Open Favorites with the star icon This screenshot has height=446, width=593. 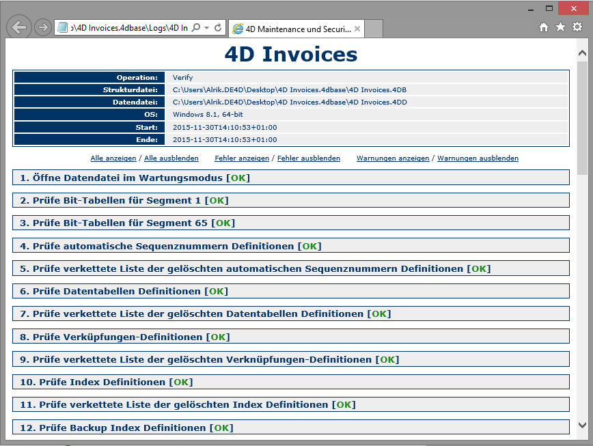tap(560, 27)
